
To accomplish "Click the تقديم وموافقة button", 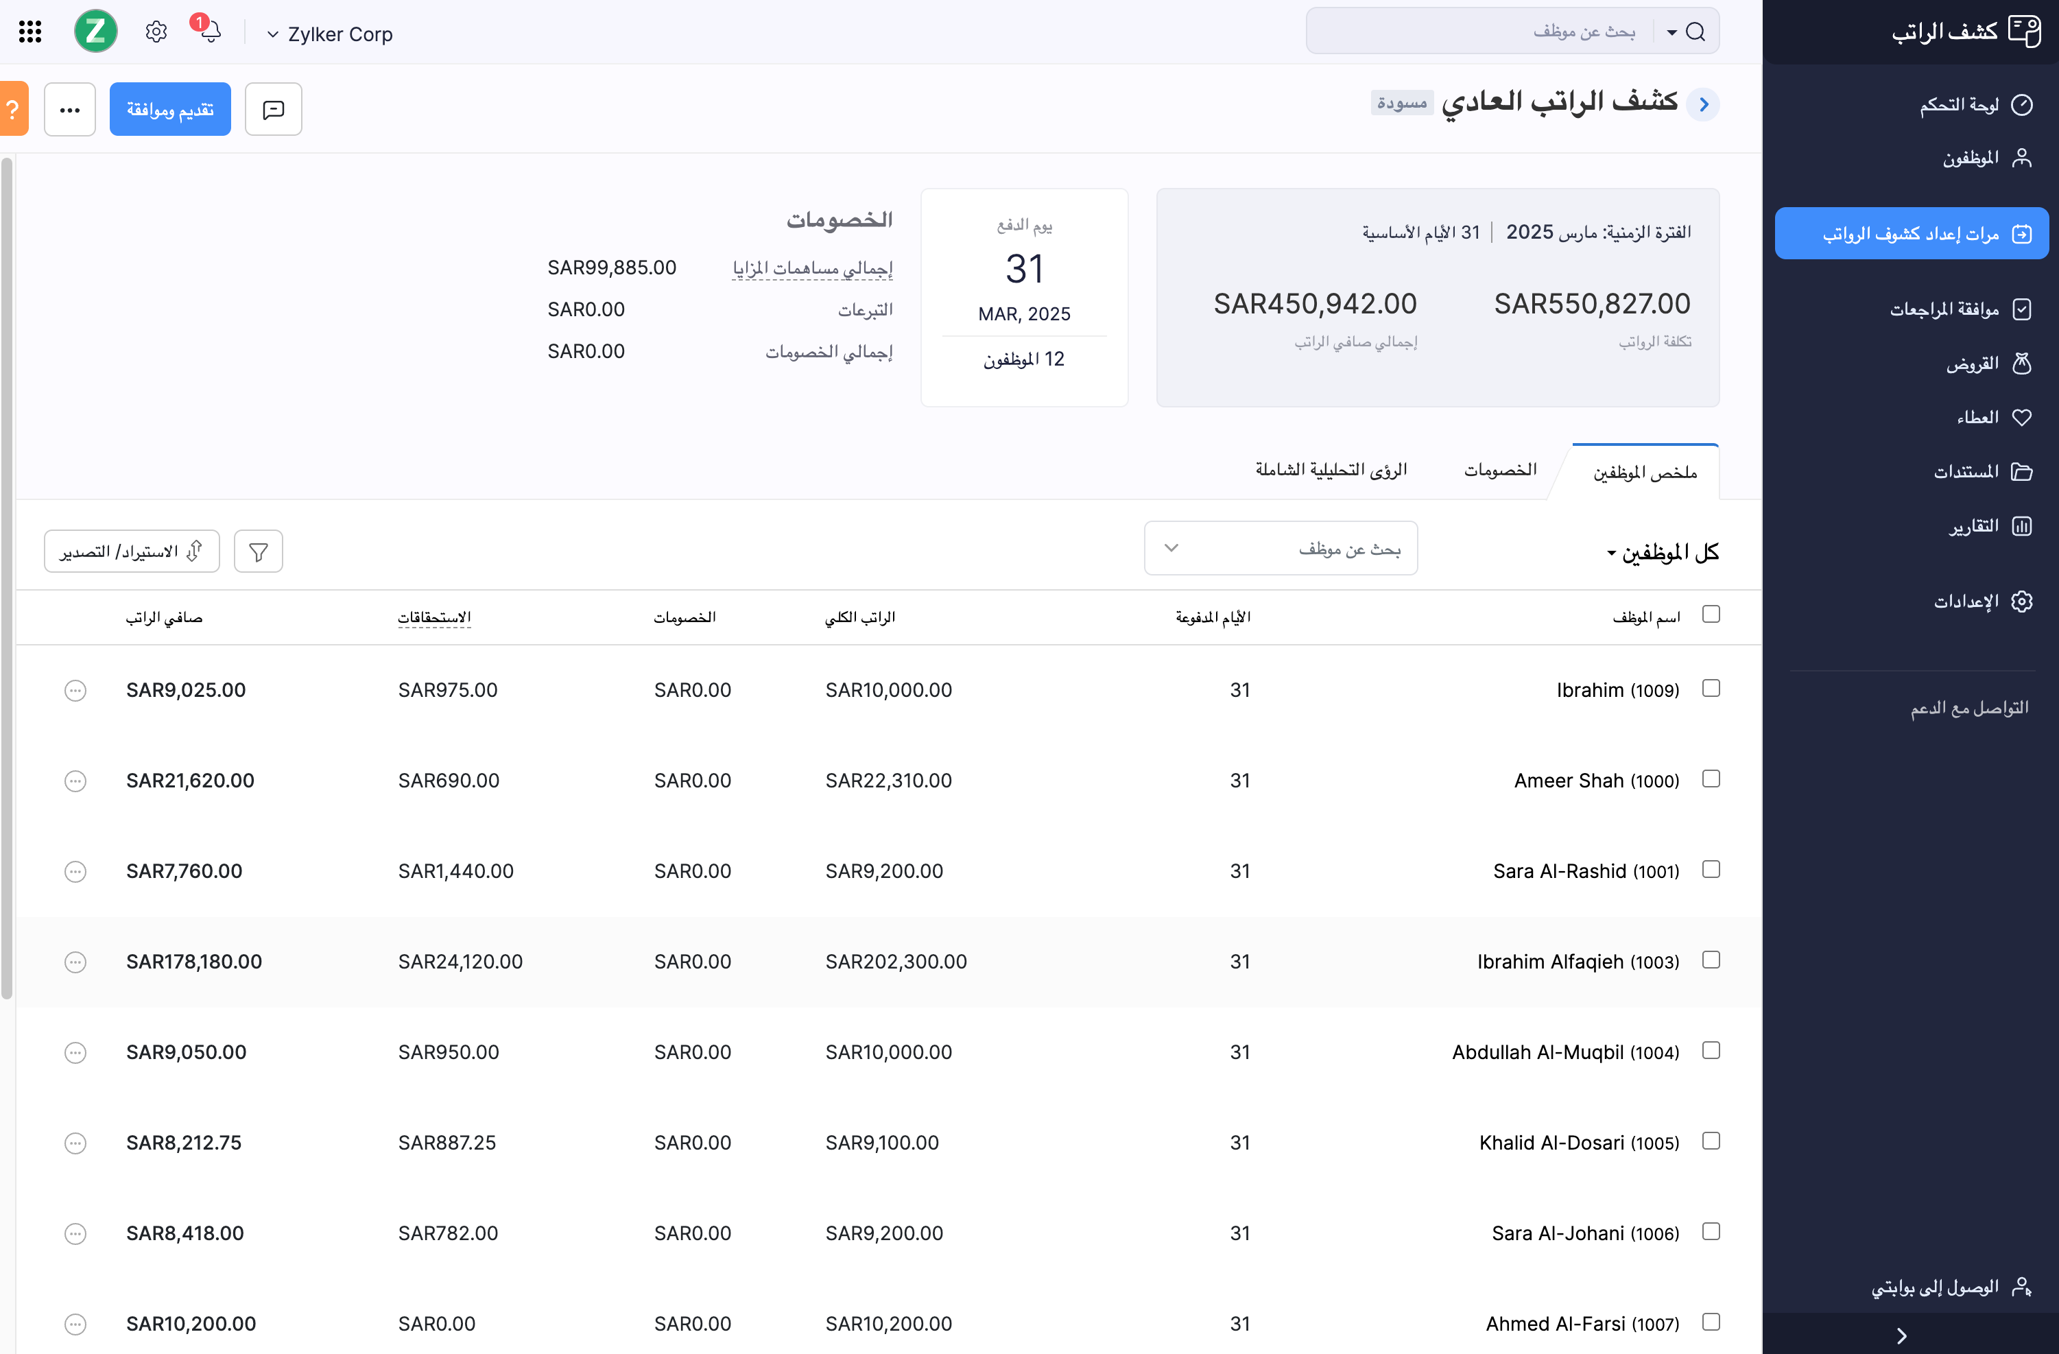I will tap(169, 109).
